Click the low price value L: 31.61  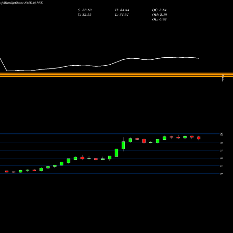122,15
